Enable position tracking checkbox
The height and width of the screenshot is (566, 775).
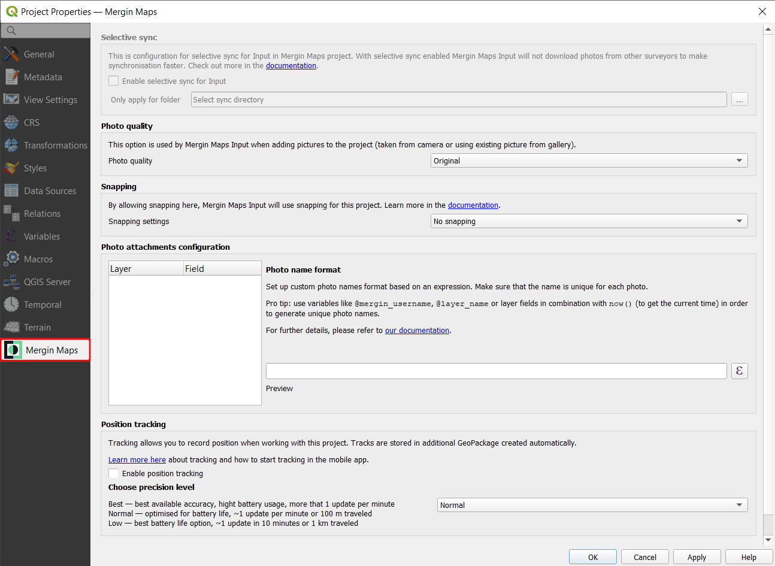tap(113, 473)
